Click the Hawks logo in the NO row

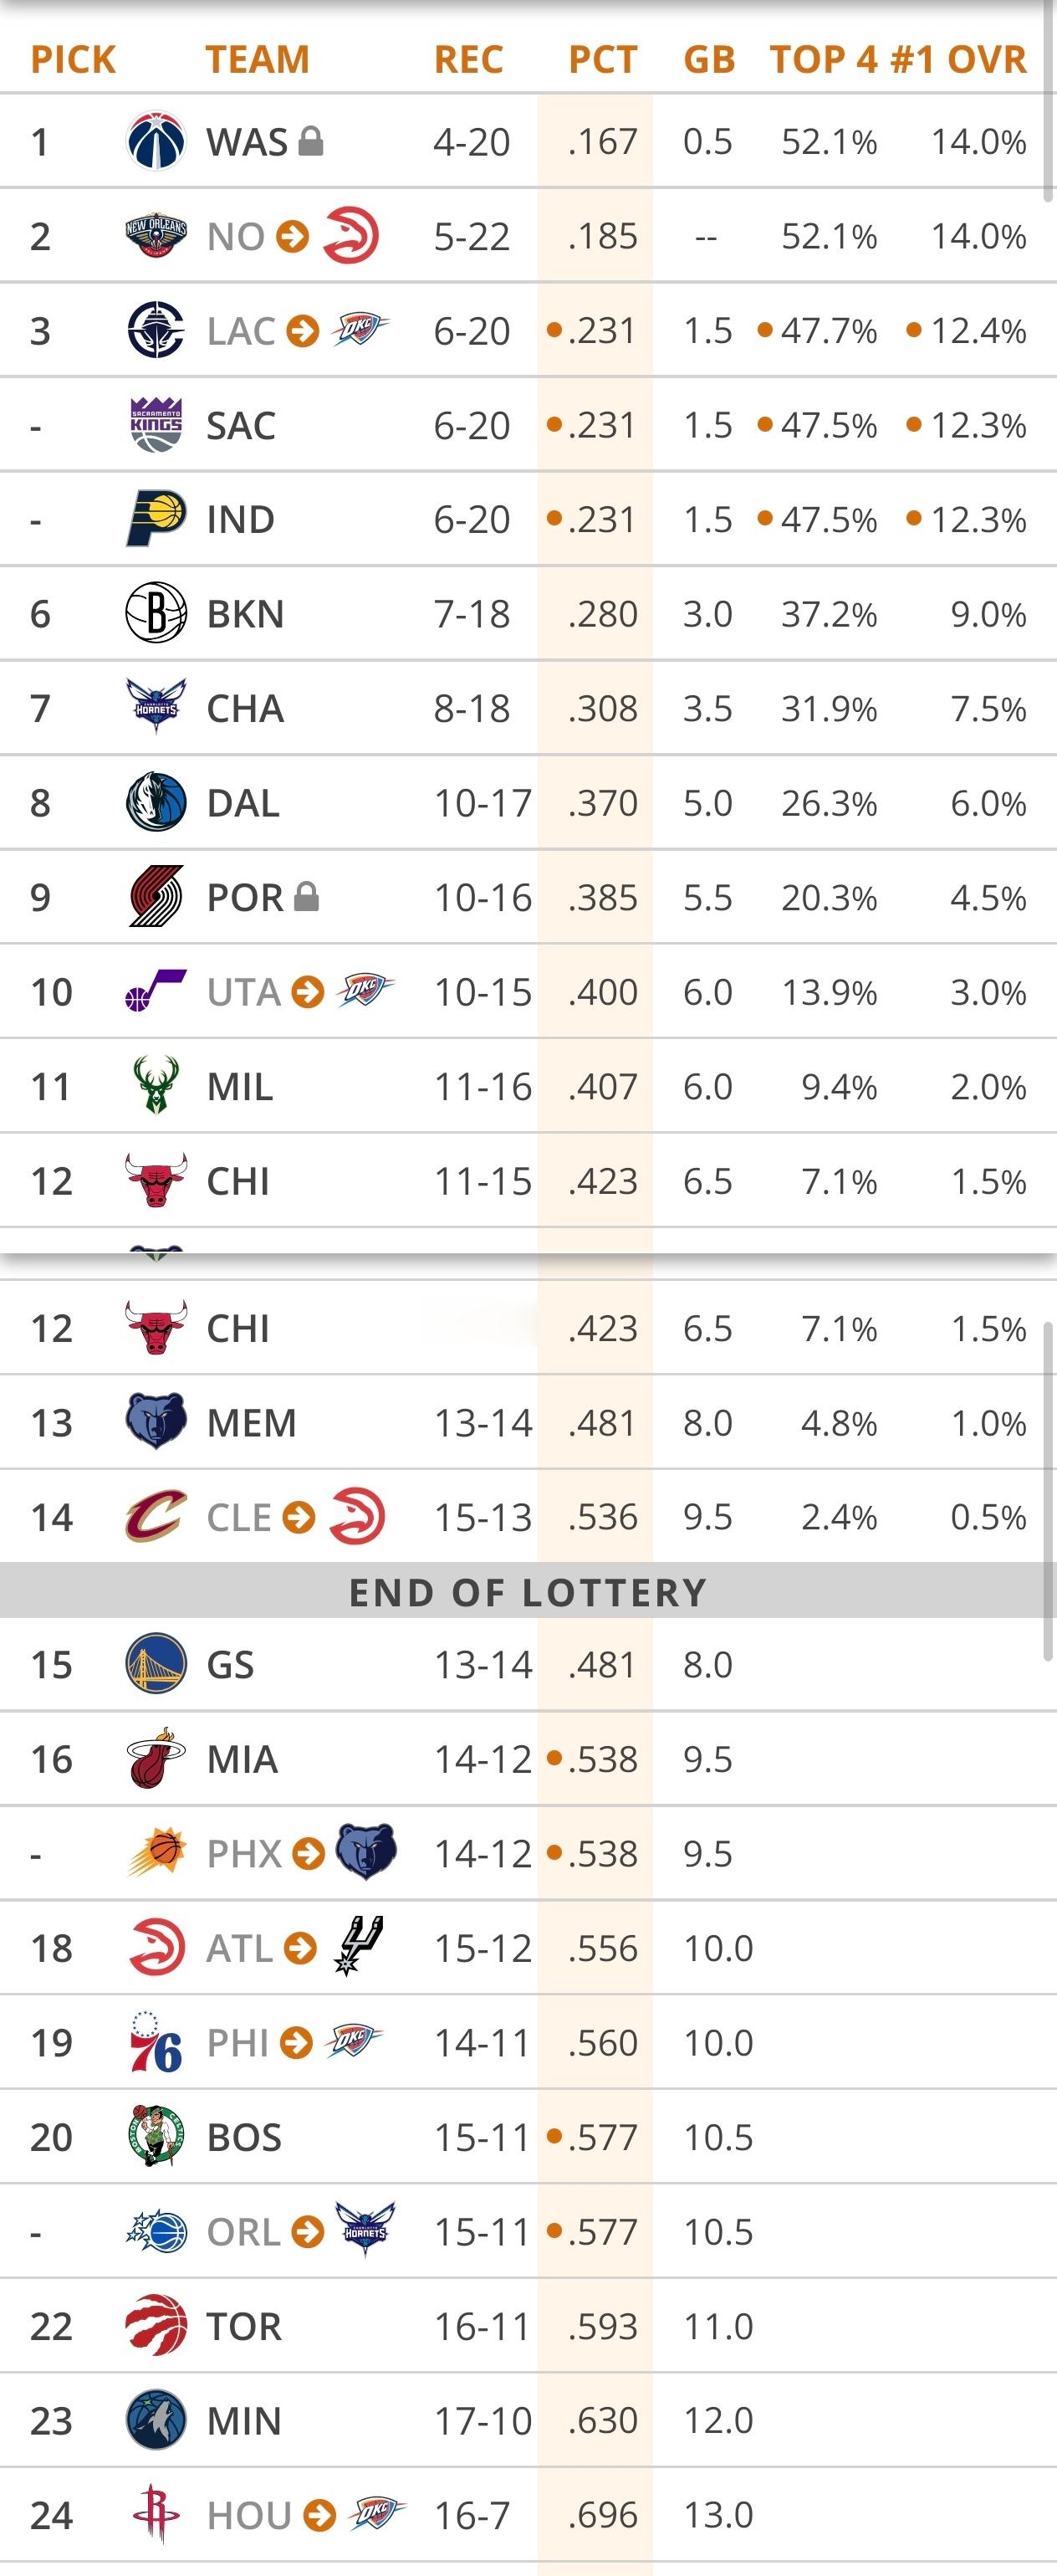pyautogui.click(x=350, y=236)
